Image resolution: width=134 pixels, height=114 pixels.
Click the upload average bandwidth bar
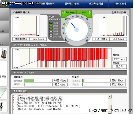point(96,80)
